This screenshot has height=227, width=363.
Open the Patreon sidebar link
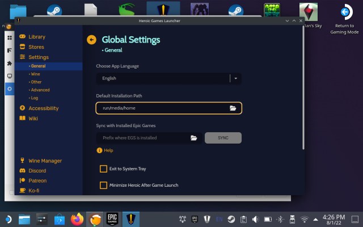[33, 180]
